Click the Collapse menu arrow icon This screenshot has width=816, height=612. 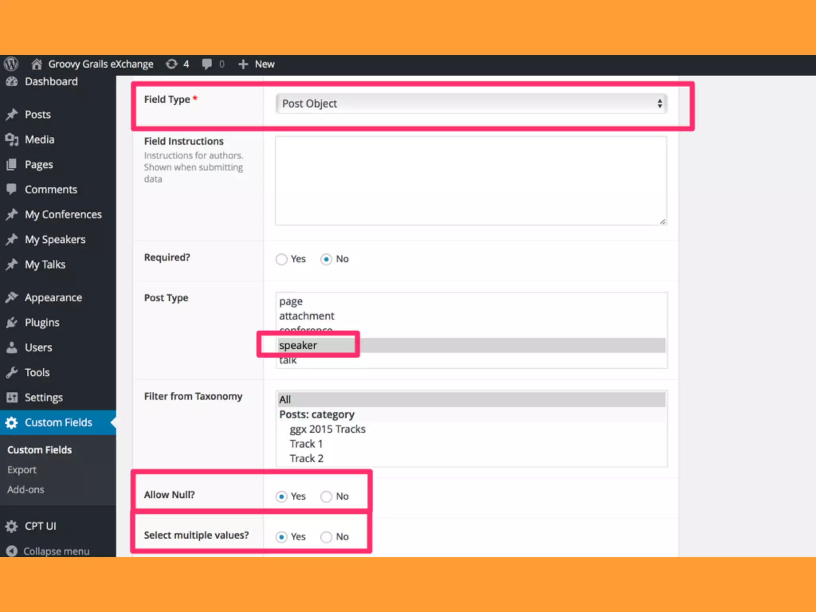point(12,551)
